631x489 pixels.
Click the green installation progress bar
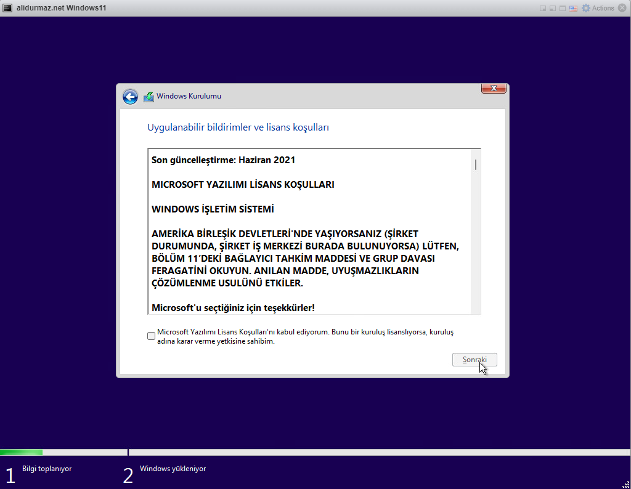pos(22,451)
